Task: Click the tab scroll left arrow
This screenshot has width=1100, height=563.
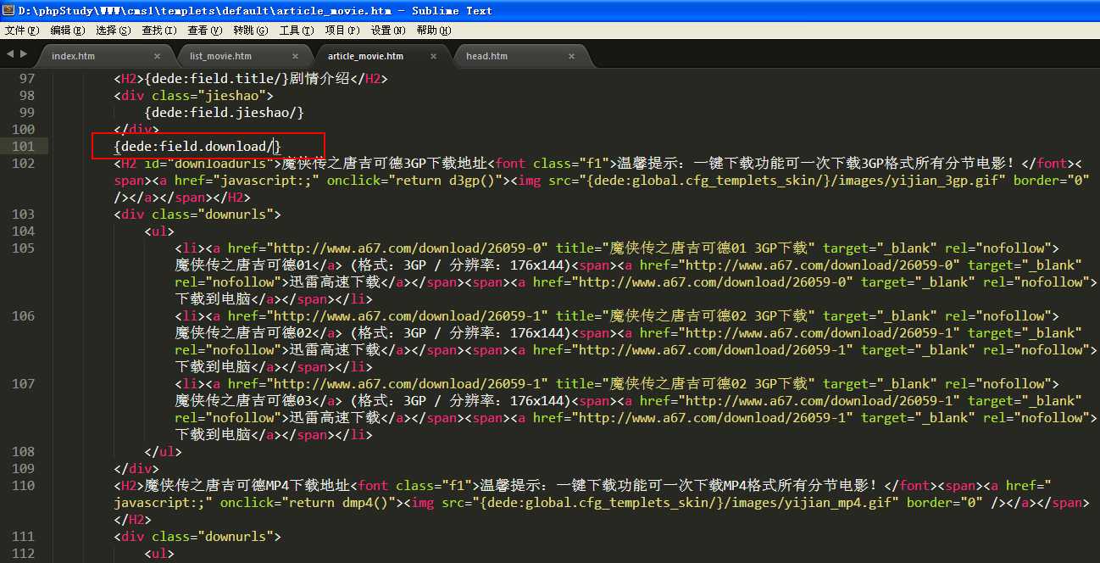Action: [10, 54]
